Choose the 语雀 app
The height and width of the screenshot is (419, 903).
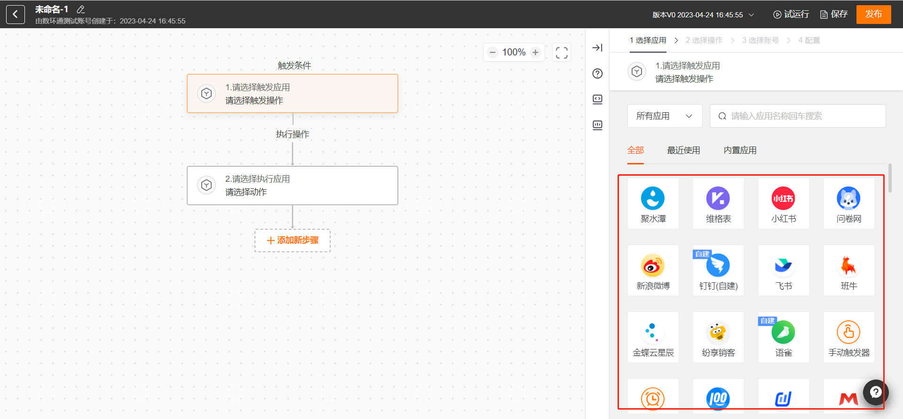pos(784,337)
